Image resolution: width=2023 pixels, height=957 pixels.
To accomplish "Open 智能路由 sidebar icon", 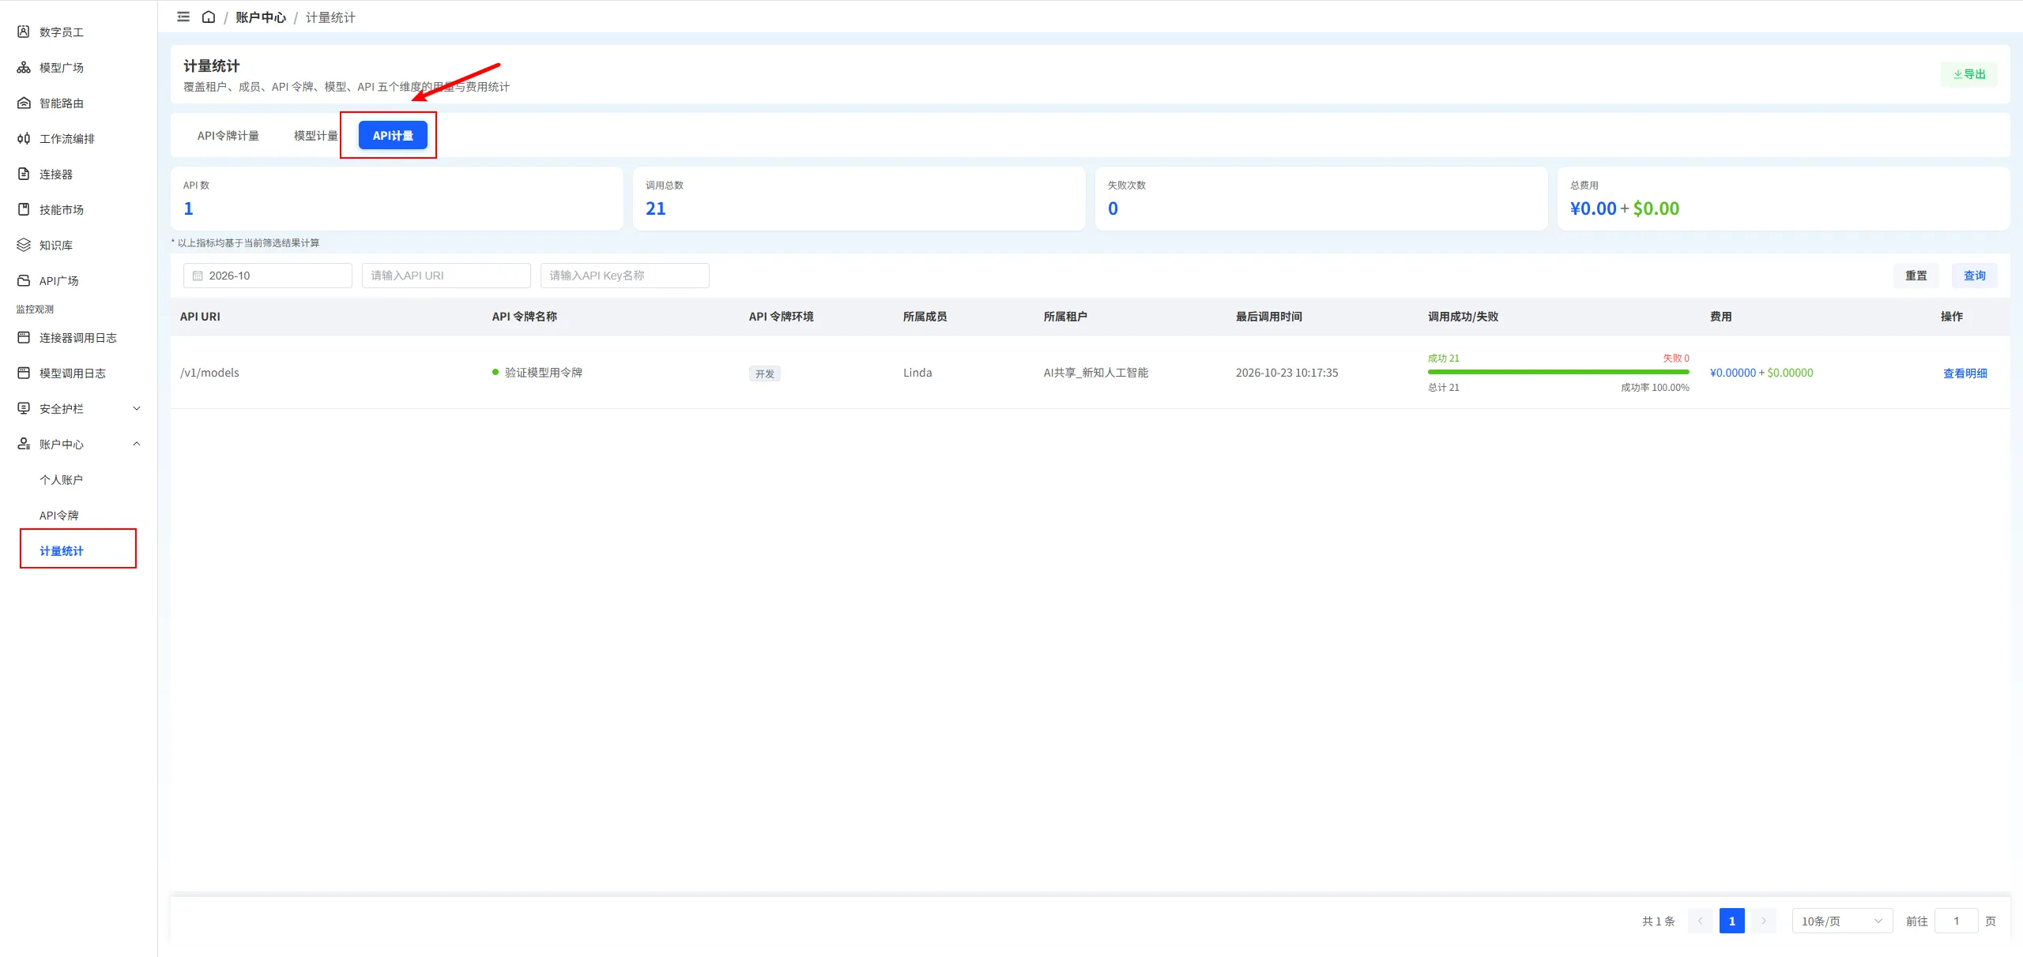I will (24, 103).
